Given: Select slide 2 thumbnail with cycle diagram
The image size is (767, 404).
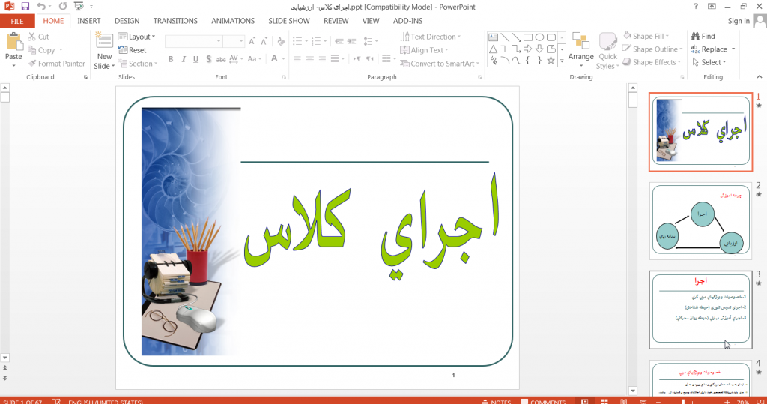Looking at the screenshot, I should point(701,221).
